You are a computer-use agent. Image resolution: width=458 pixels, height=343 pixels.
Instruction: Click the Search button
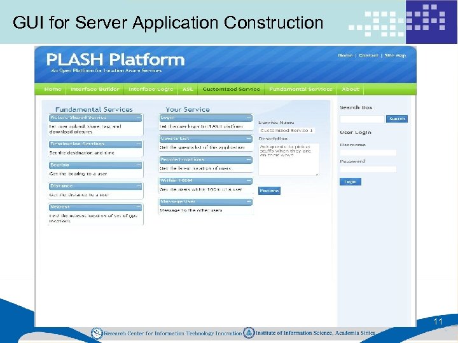point(397,119)
